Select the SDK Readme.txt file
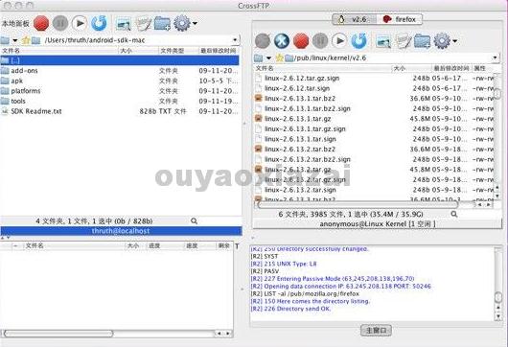This screenshot has height=347, width=508. (x=120, y=111)
